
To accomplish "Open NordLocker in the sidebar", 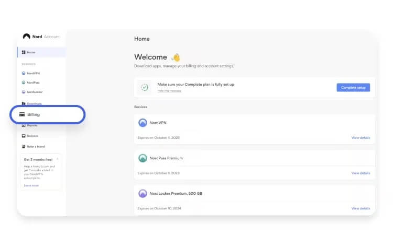I will tap(35, 92).
